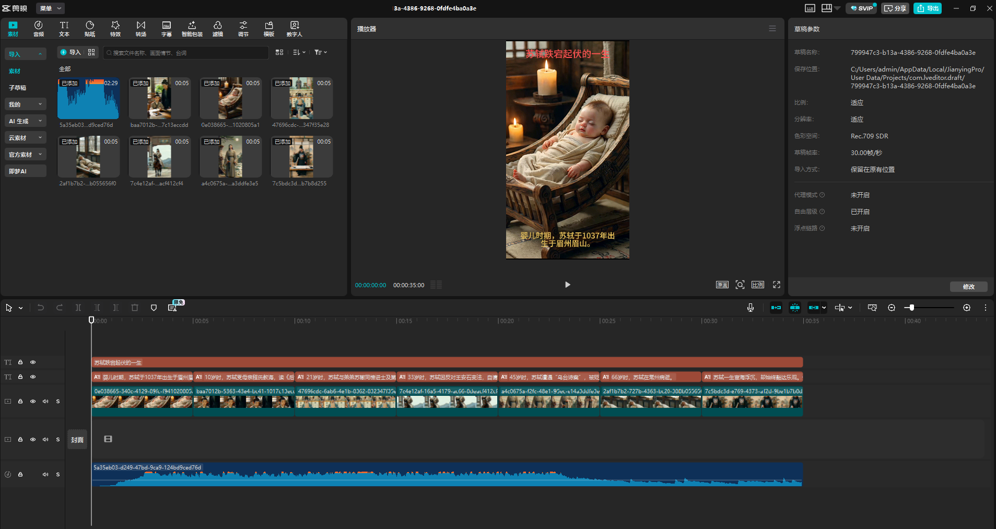Click the microphone record voiceover icon
Image resolution: width=996 pixels, height=529 pixels.
(x=751, y=308)
